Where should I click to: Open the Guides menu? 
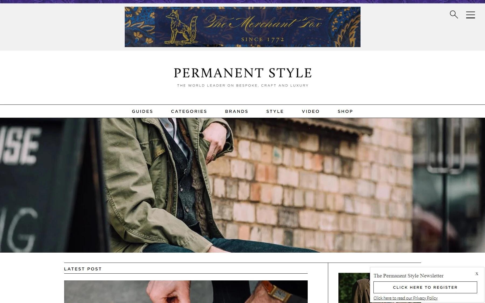[142, 111]
